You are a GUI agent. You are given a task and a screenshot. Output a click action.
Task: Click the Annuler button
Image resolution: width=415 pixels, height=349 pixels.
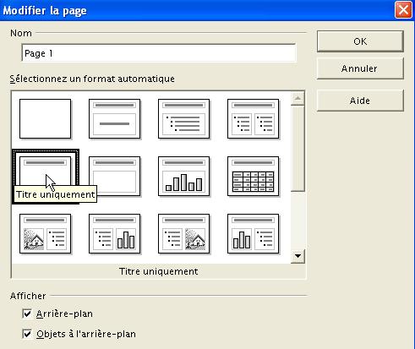click(360, 68)
